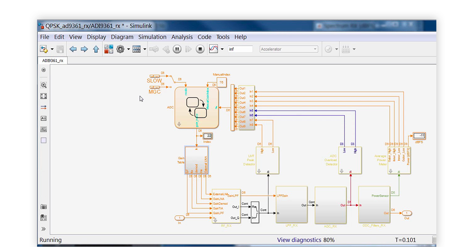Select the AGC Stateflow chart block
This screenshot has height=247, width=473.
tap(197, 107)
